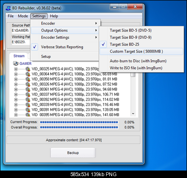
Task: Click the film icon beside VID_00395
Action: 28,115
